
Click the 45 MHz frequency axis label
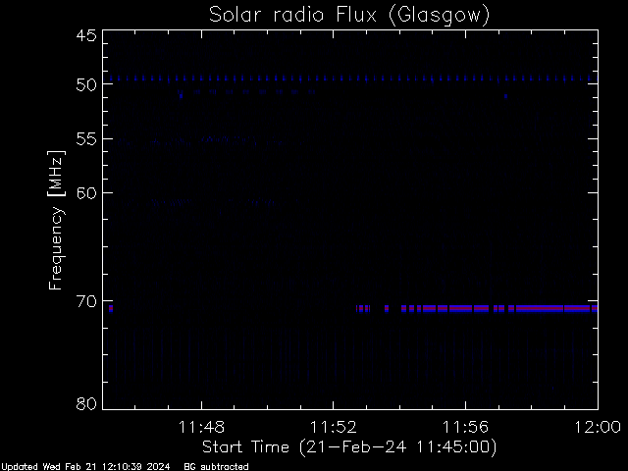coord(86,35)
